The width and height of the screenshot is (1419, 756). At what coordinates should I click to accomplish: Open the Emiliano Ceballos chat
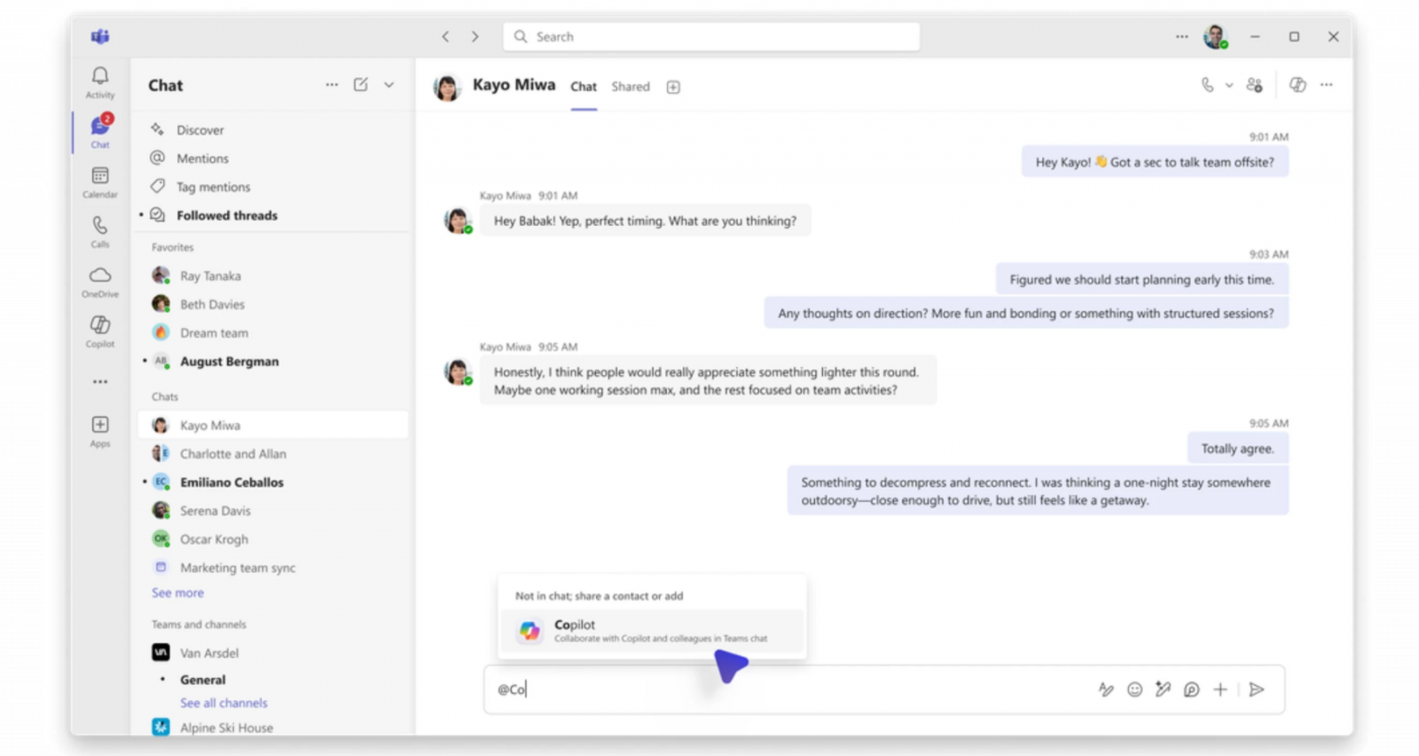[x=231, y=482]
